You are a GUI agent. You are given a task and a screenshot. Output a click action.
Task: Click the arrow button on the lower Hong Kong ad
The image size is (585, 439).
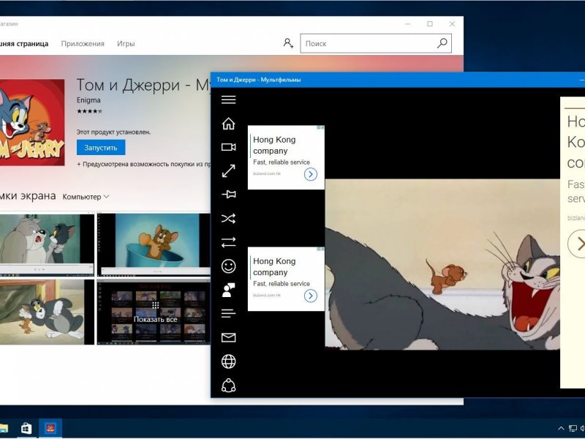[310, 296]
